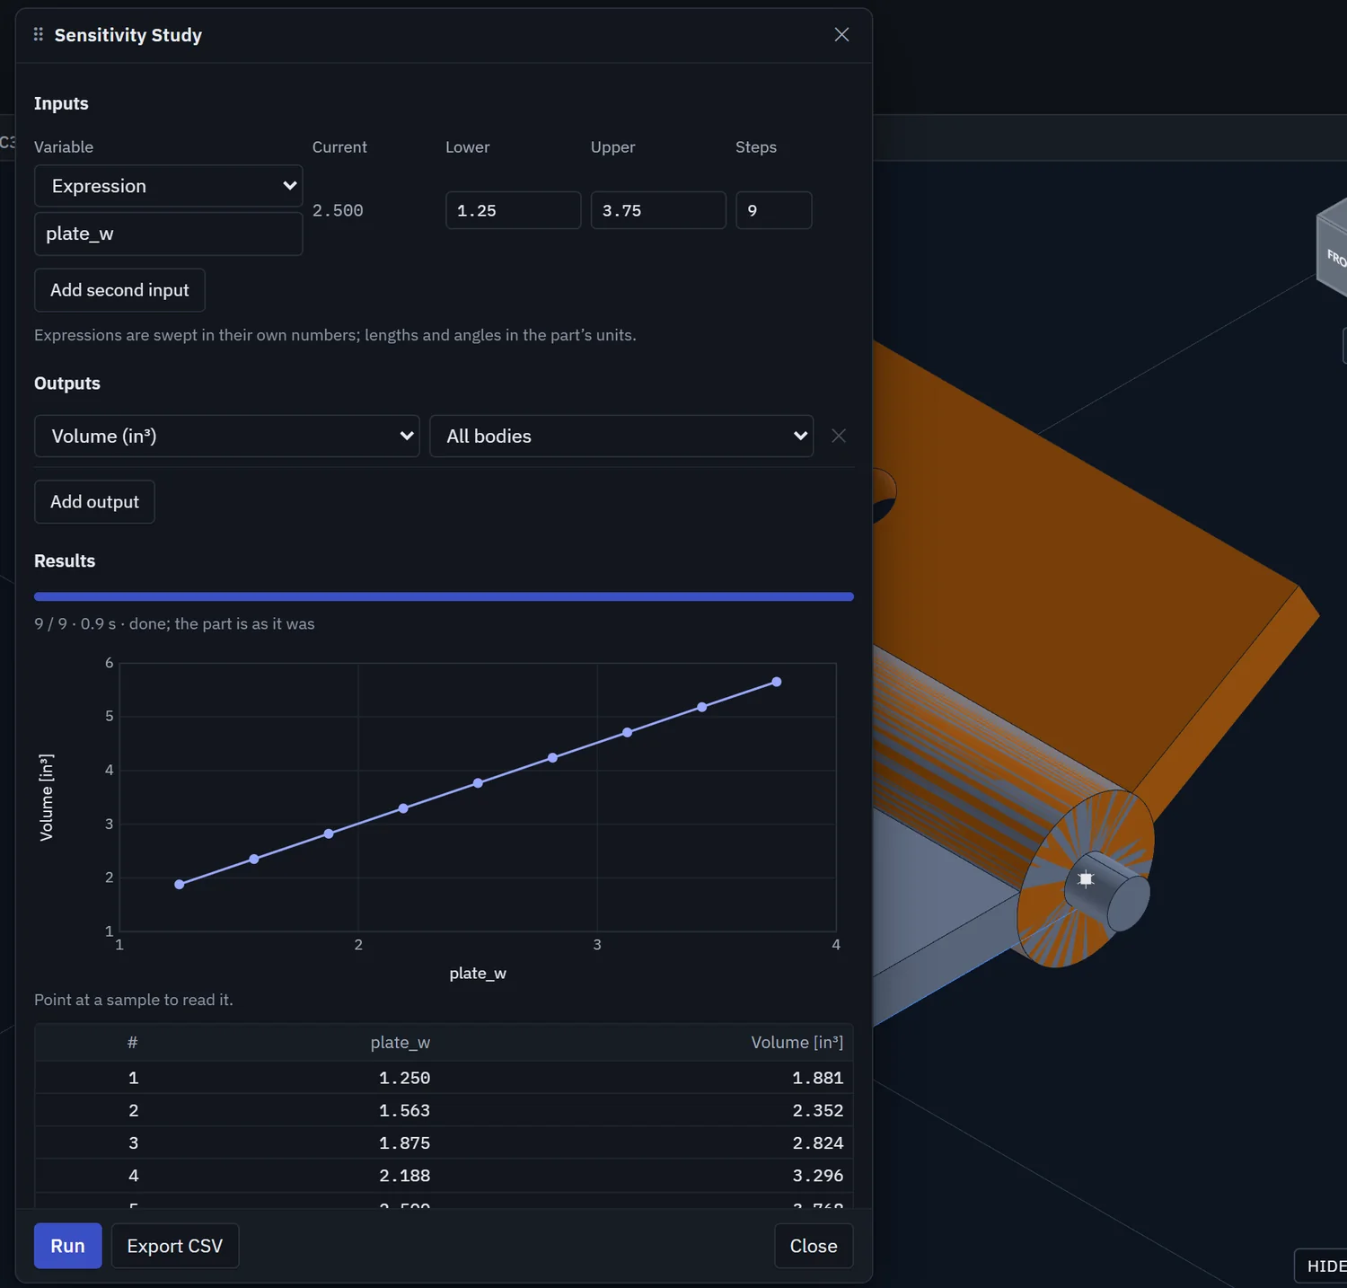The height and width of the screenshot is (1288, 1347).
Task: Click the Volume [in³] column header
Action: click(797, 1043)
